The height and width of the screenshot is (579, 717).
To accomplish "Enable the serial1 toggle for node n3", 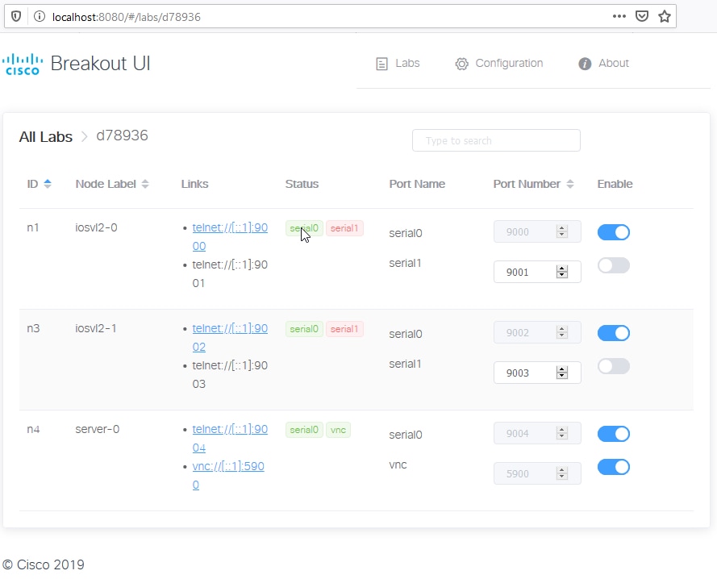I will (x=613, y=365).
